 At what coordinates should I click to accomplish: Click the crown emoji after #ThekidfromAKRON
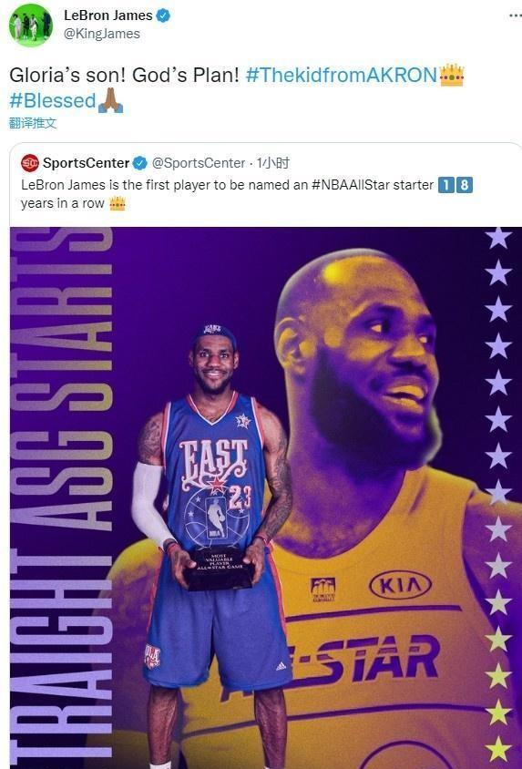click(452, 75)
